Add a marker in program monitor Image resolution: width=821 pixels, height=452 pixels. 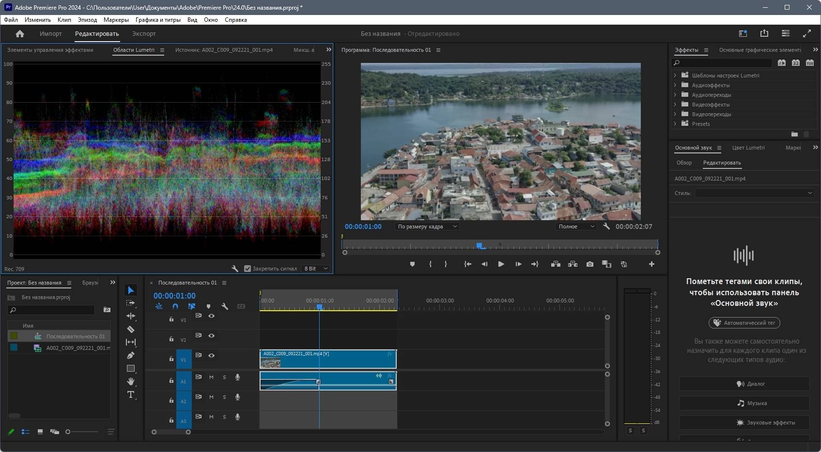click(x=412, y=264)
